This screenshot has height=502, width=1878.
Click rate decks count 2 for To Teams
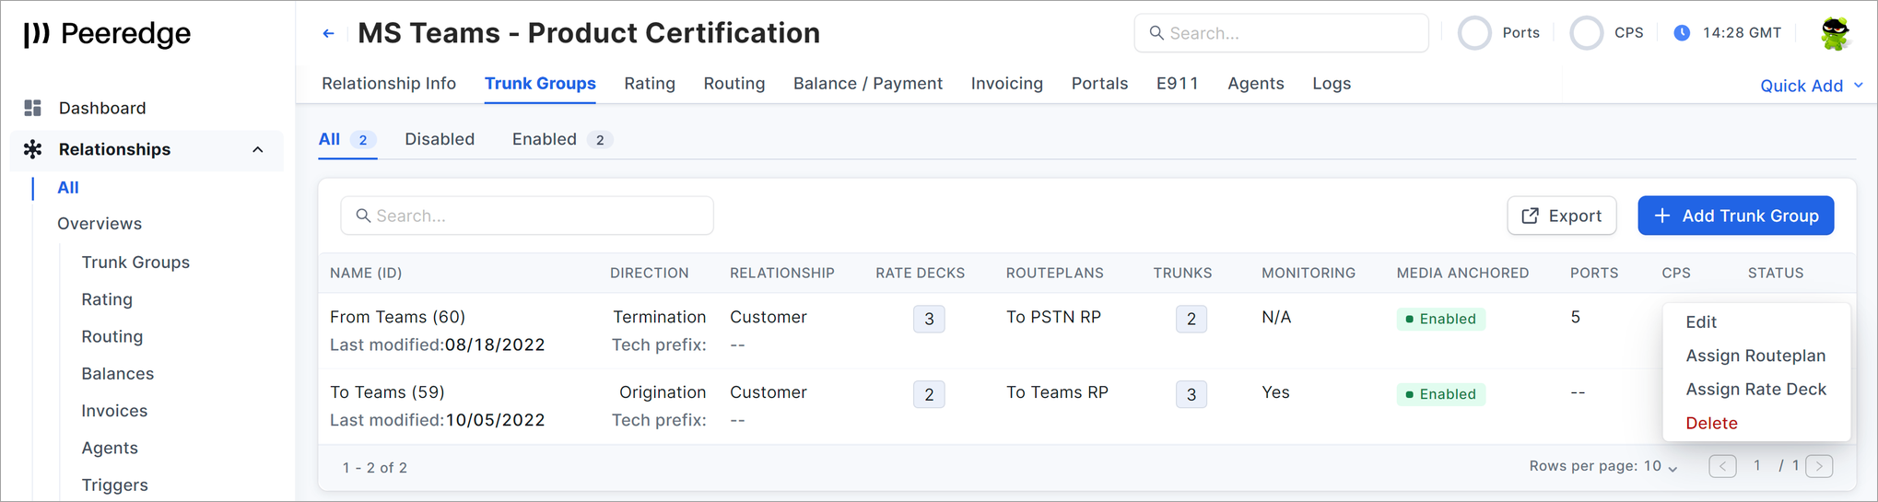click(x=929, y=394)
